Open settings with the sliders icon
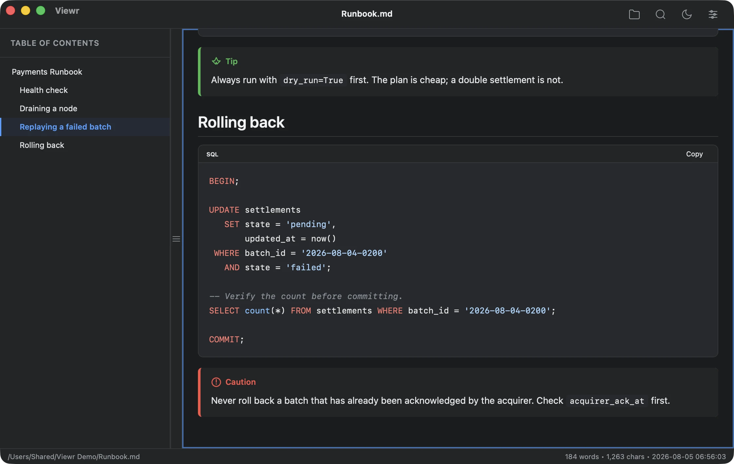Image resolution: width=734 pixels, height=464 pixels. [713, 14]
